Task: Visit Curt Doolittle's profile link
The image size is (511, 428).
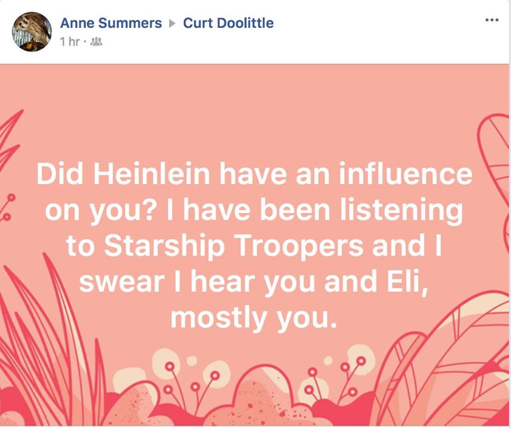Action: point(229,23)
